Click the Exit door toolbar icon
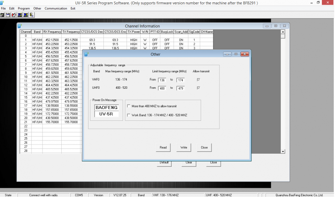336x197 pixels. [31, 15]
